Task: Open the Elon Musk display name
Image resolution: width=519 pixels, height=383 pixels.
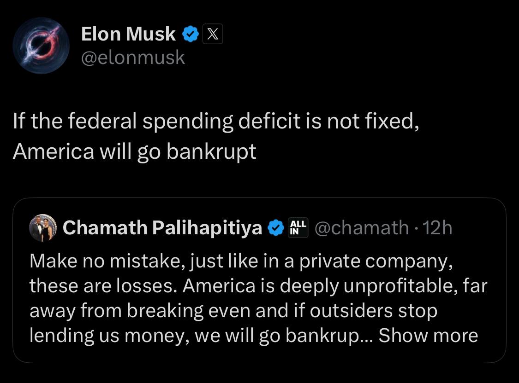Action: 128,34
